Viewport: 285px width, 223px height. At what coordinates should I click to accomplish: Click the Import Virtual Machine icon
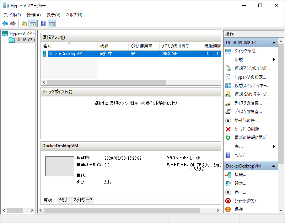click(x=228, y=68)
